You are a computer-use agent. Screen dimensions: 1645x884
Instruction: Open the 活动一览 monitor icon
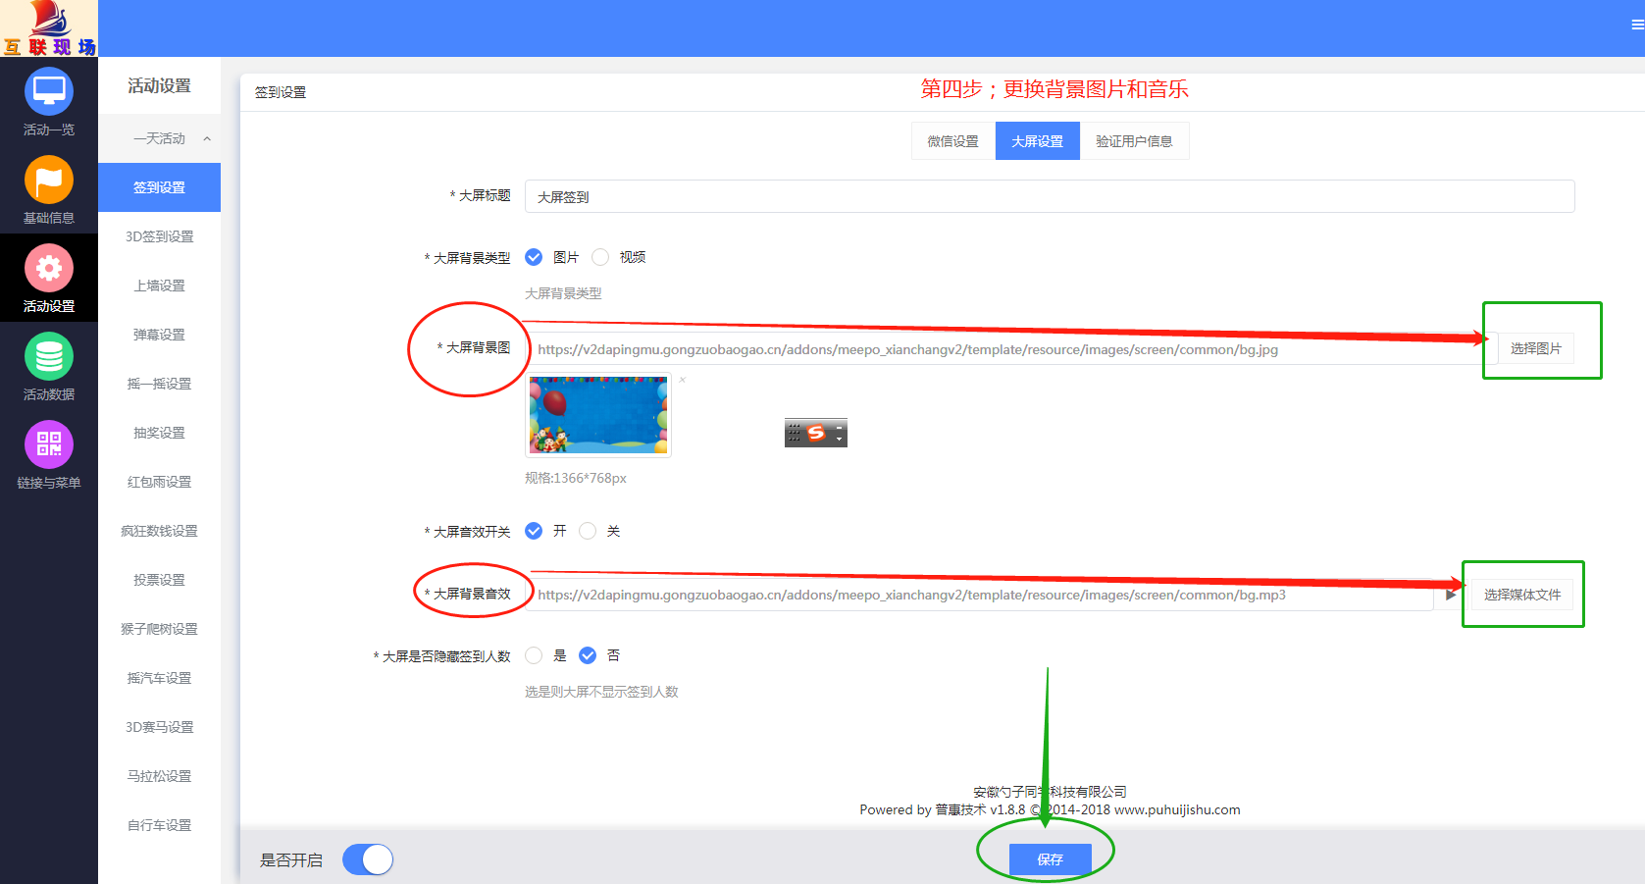pyautogui.click(x=49, y=91)
